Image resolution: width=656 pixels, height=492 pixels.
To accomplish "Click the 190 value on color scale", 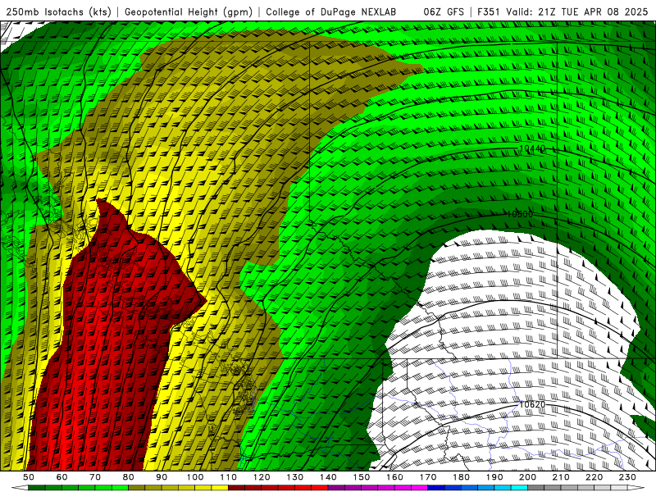I will (x=495, y=477).
